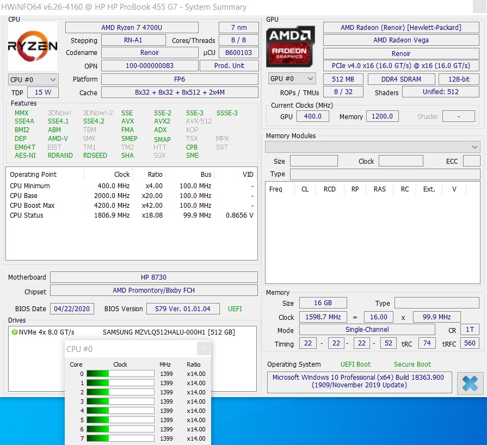Click the 'Microsoft Windows 10 Professional' OS field

click(x=359, y=381)
